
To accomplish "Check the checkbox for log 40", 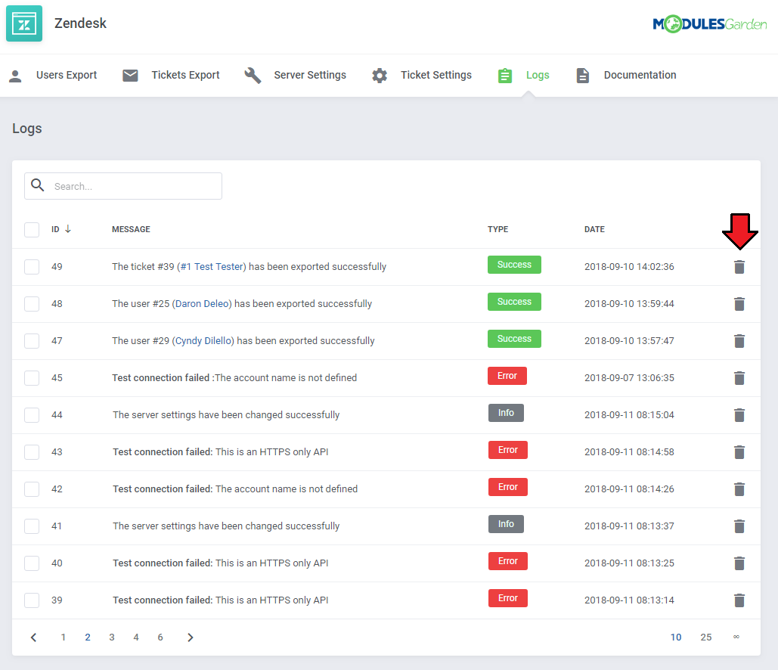I will point(32,563).
